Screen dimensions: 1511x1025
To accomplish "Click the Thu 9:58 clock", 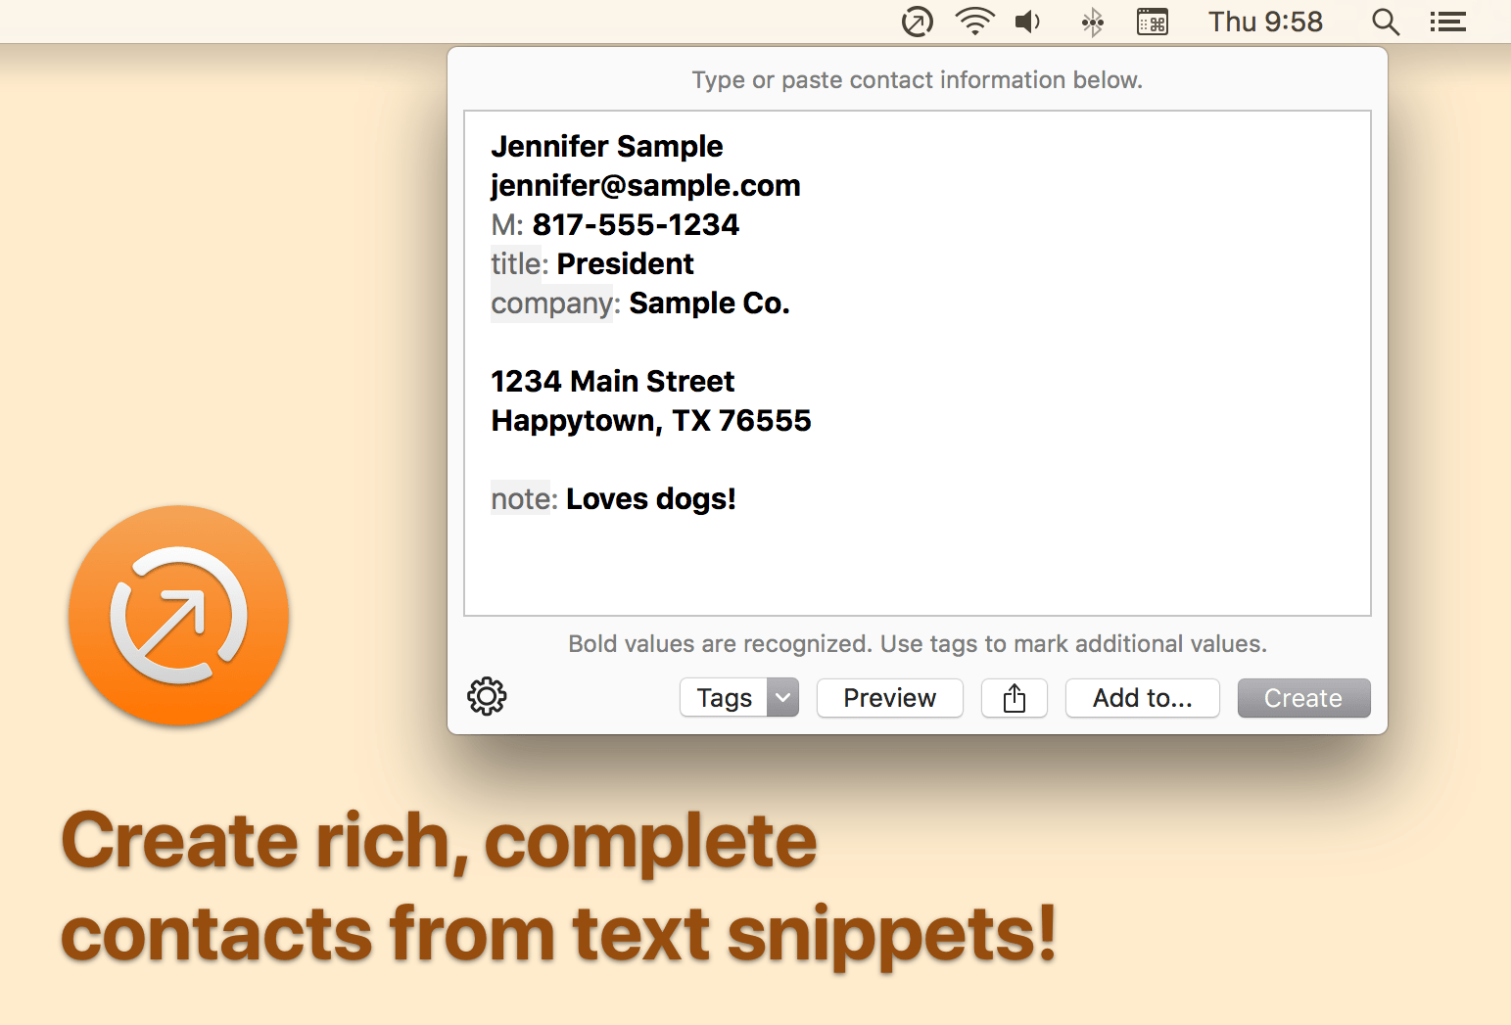I will coord(1264,22).
